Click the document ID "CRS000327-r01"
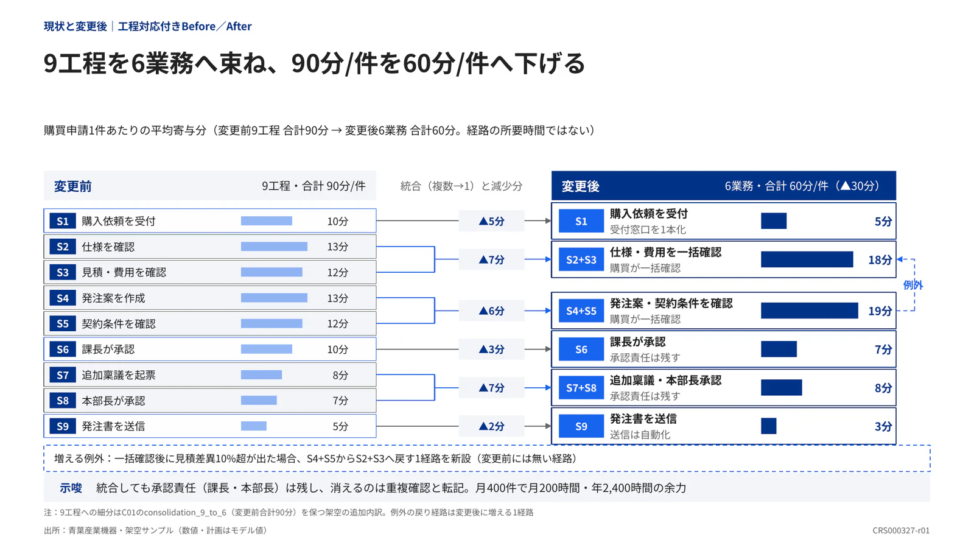Screen dimensions: 974x548 901,530
